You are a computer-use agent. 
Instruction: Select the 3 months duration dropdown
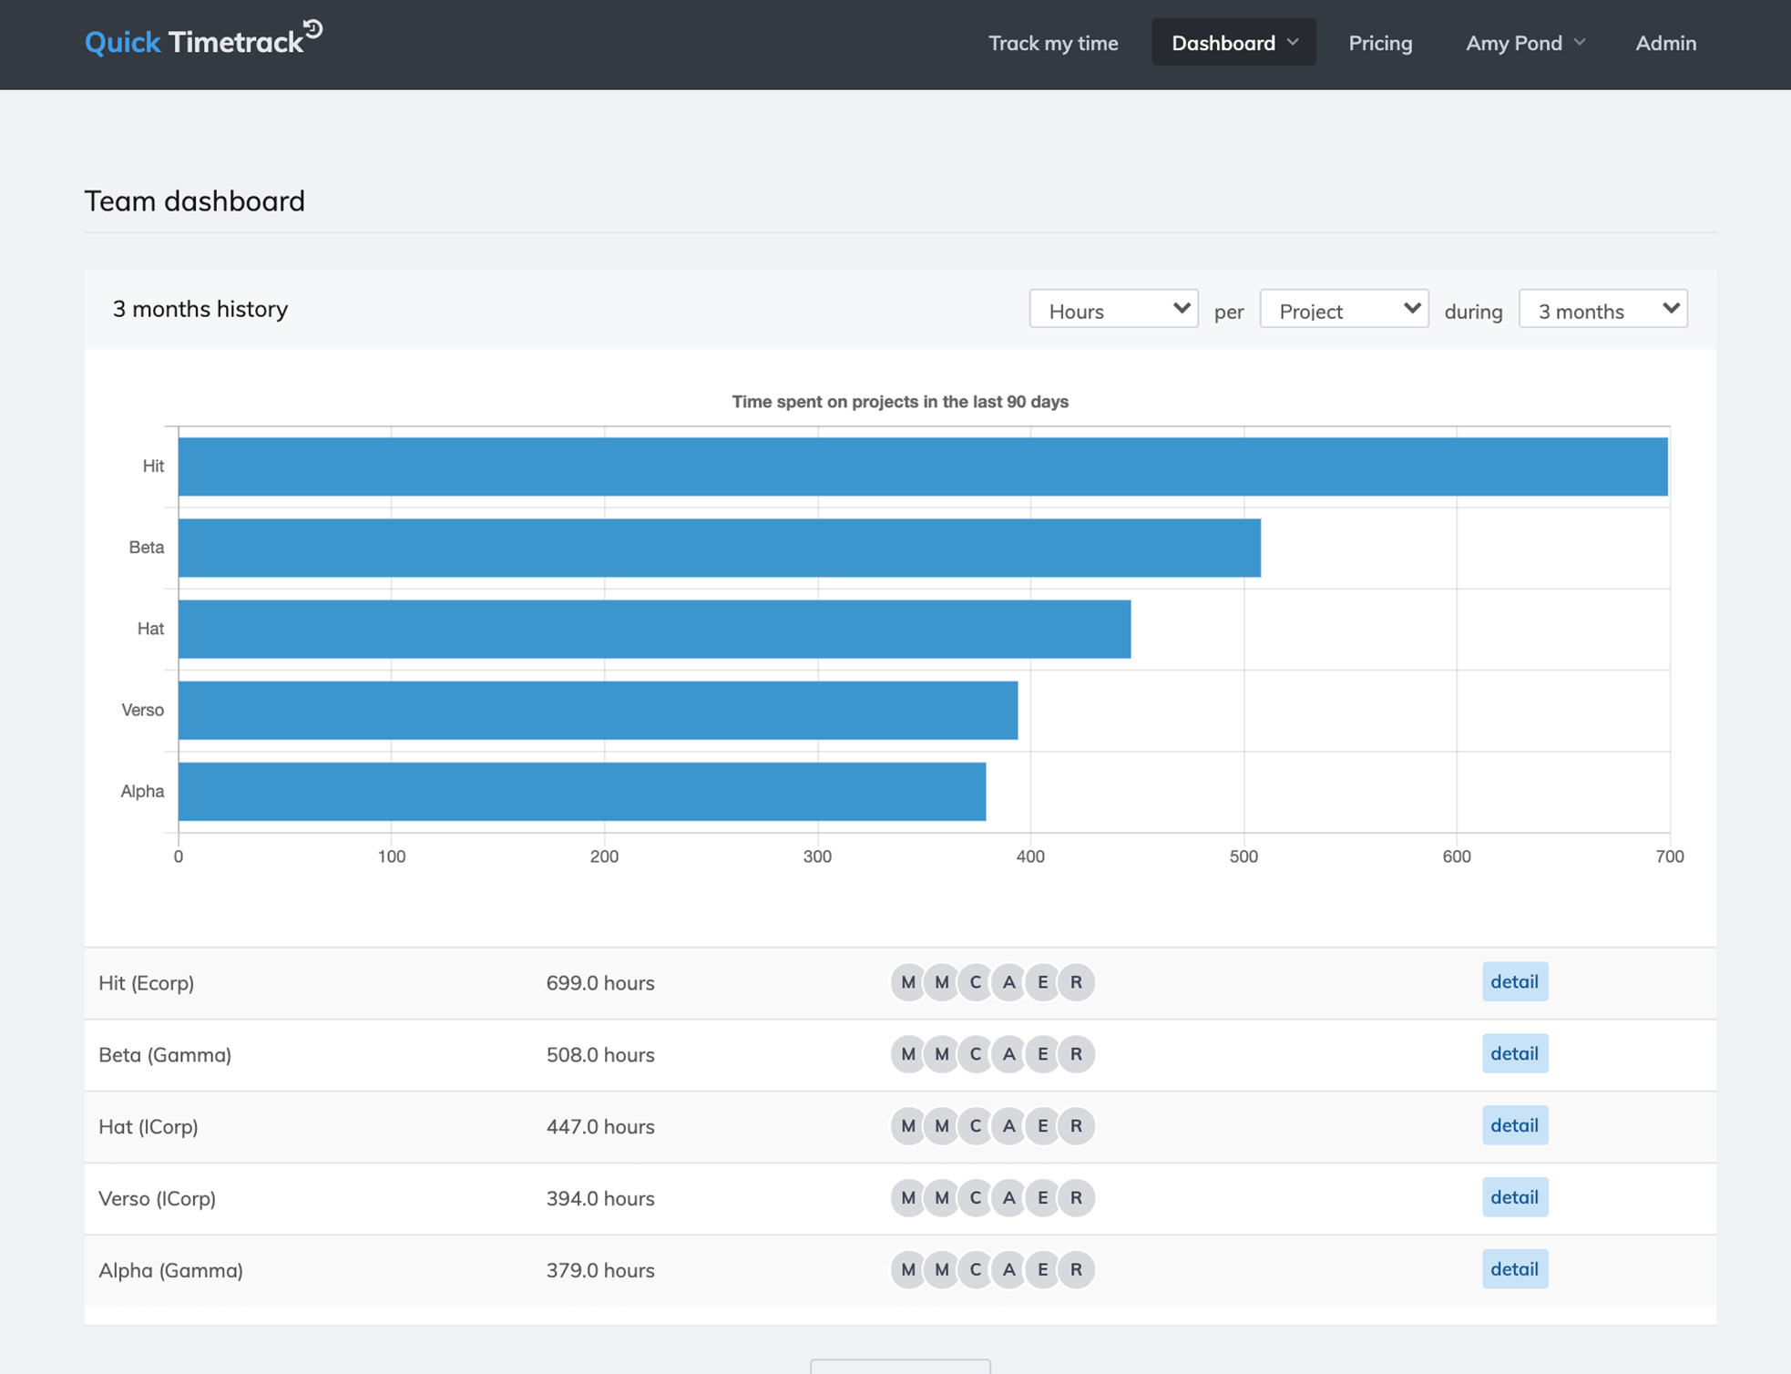pos(1602,309)
